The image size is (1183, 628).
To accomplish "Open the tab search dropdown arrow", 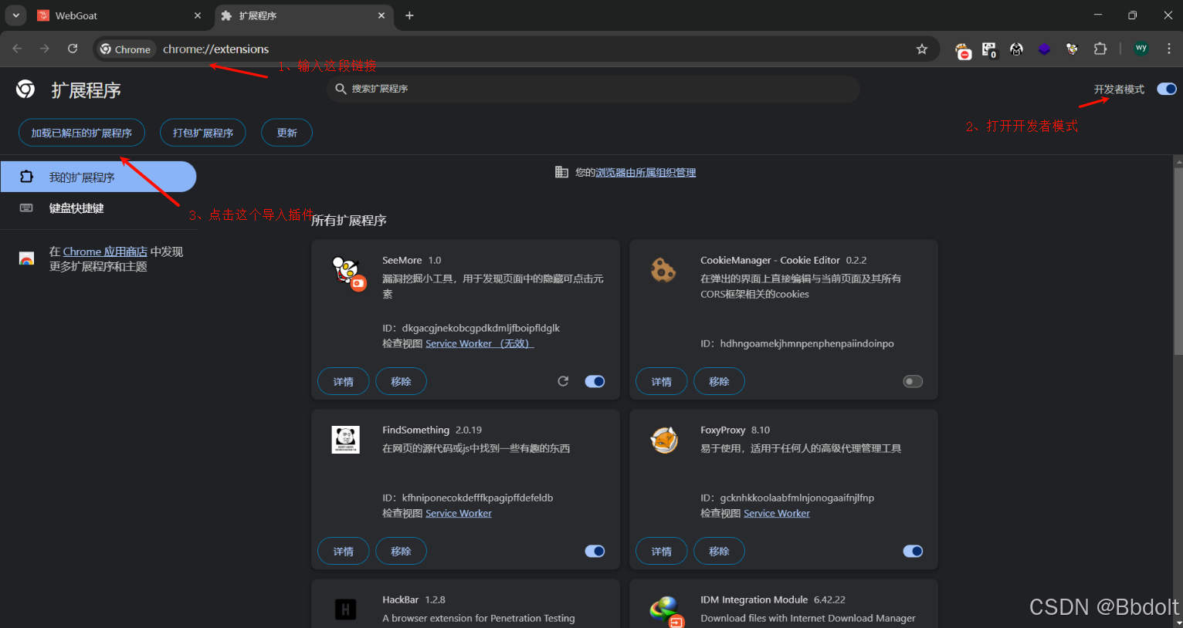I will [15, 15].
